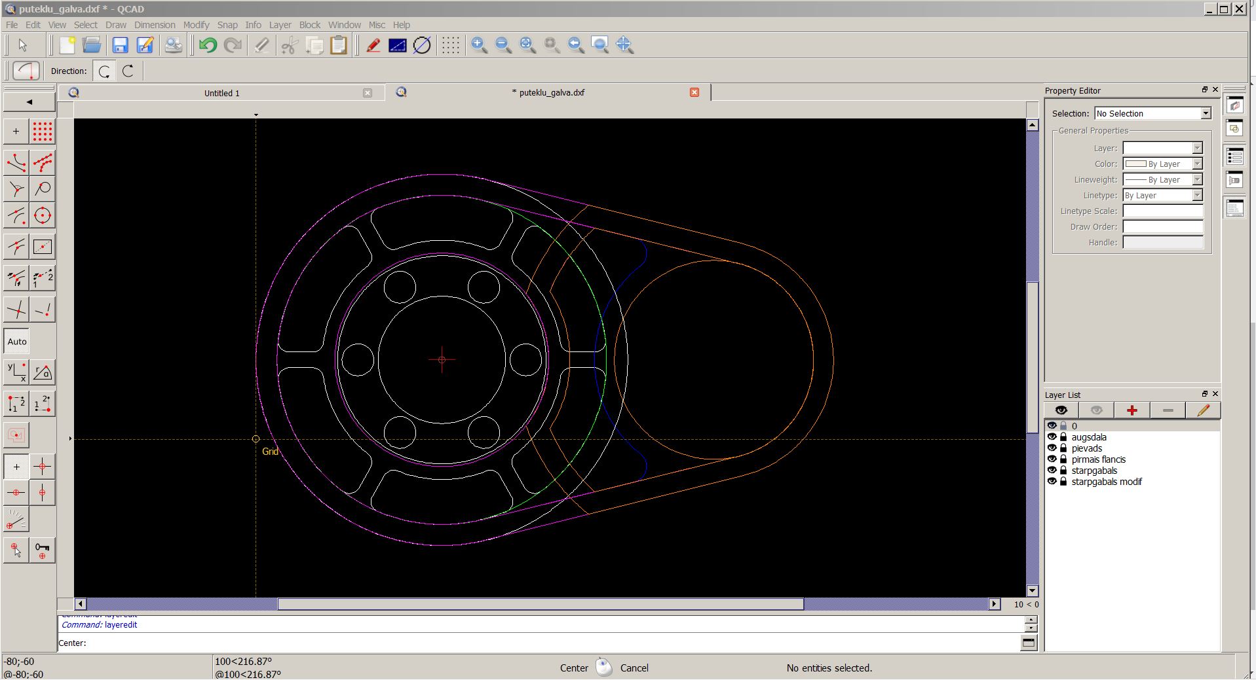Toggle the grid display dots icon
Viewport: 1256px width, 680px height.
coord(450,45)
